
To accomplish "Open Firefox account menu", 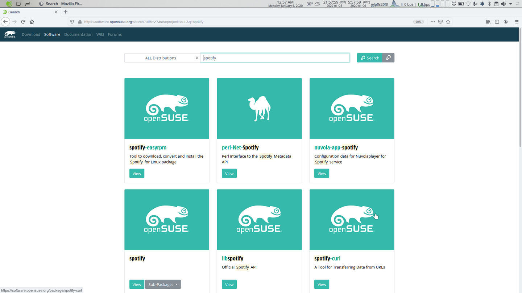I will point(506,22).
